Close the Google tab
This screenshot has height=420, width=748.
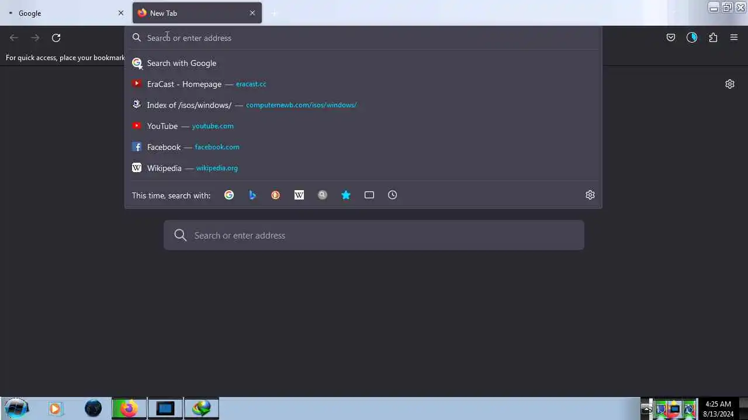click(121, 13)
